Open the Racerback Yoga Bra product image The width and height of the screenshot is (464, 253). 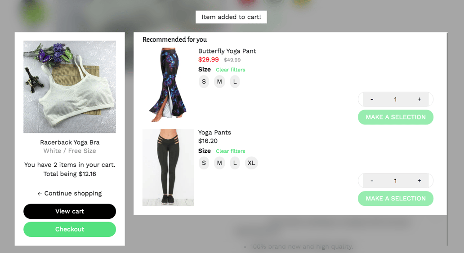tap(70, 87)
